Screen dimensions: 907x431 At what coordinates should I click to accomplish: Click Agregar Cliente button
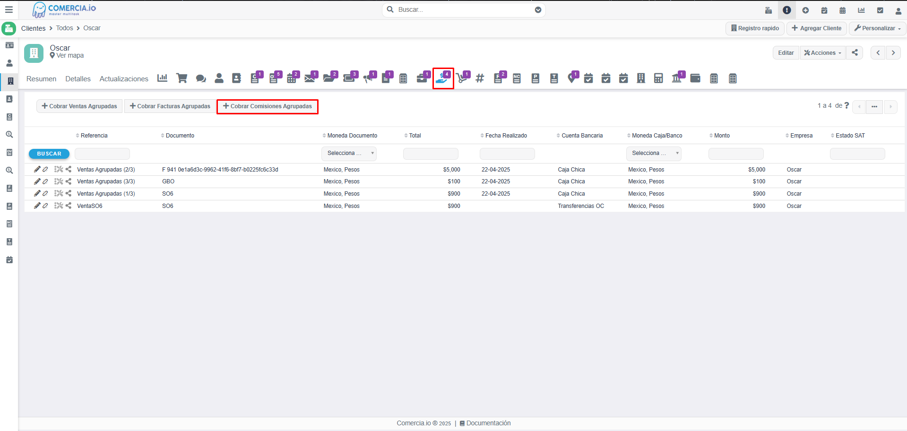(816, 28)
